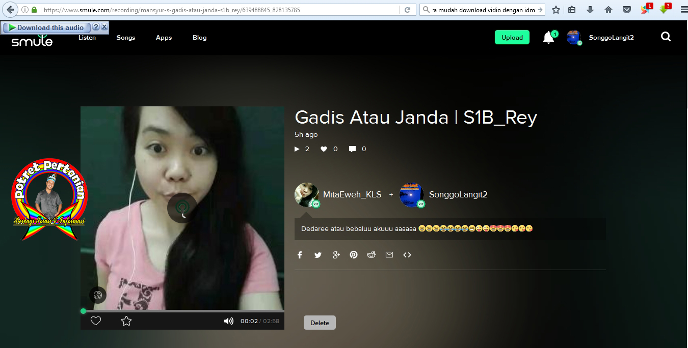
Task: Delete the recording
Action: click(x=320, y=322)
